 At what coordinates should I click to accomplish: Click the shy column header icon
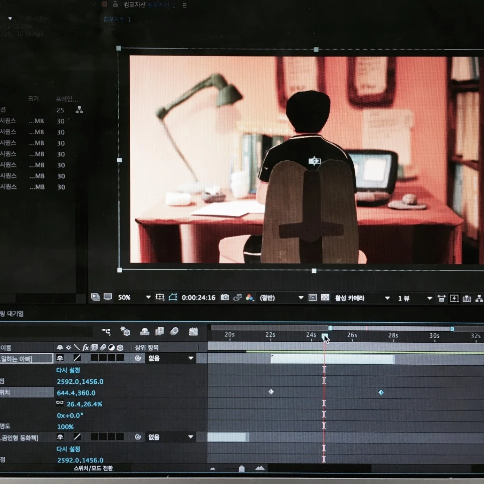click(60, 347)
